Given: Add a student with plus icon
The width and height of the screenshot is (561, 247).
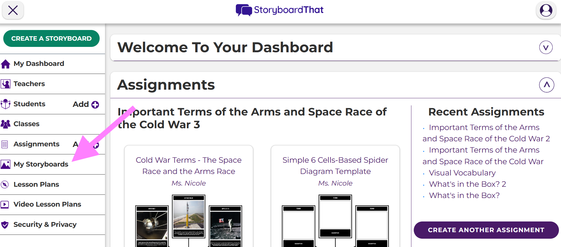Looking at the screenshot, I should pyautogui.click(x=95, y=104).
